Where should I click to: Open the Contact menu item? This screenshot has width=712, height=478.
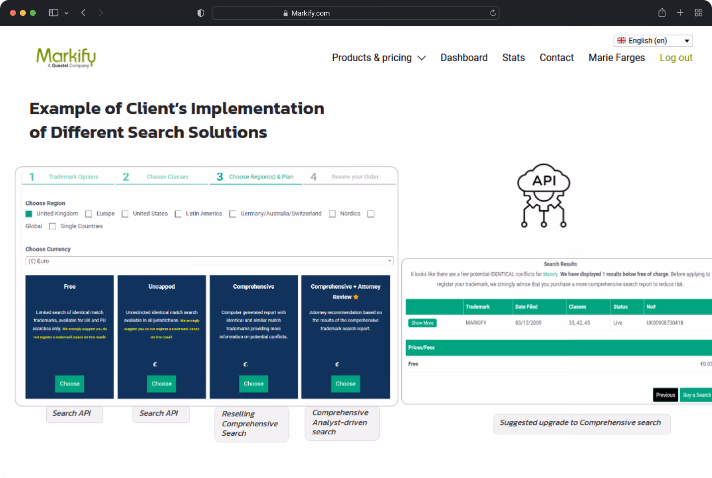point(557,58)
